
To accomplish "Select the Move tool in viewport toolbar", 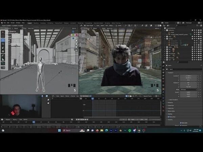I will pos(3,40).
